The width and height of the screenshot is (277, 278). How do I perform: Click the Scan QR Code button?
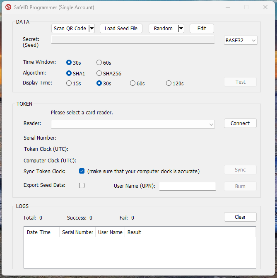70,28
